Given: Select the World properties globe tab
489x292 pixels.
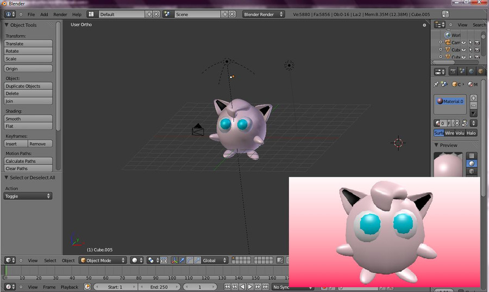Looking at the screenshot, I should (471, 71).
